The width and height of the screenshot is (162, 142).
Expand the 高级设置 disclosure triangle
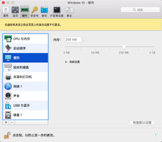pos(66,62)
